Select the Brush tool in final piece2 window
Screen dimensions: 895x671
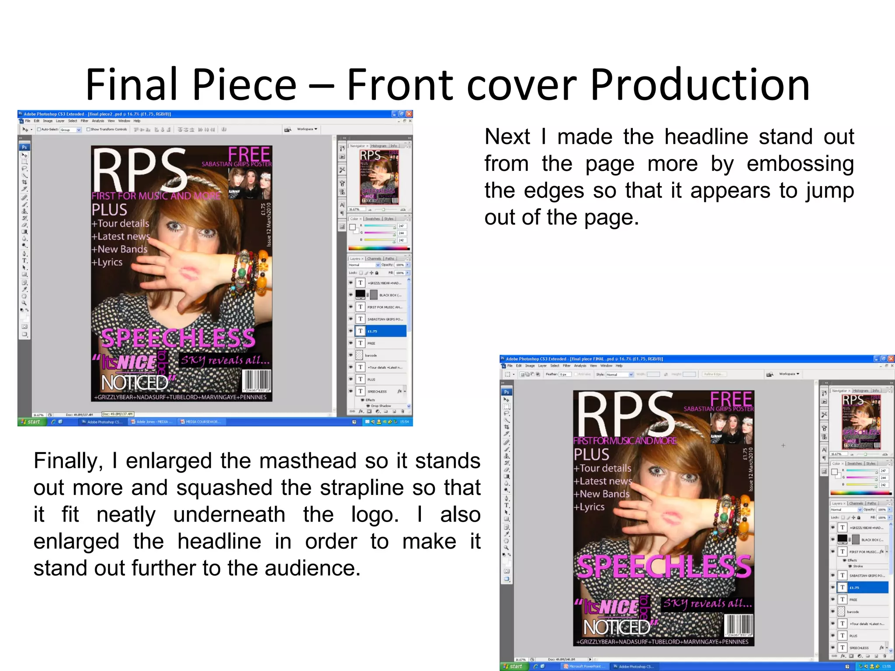click(x=24, y=204)
